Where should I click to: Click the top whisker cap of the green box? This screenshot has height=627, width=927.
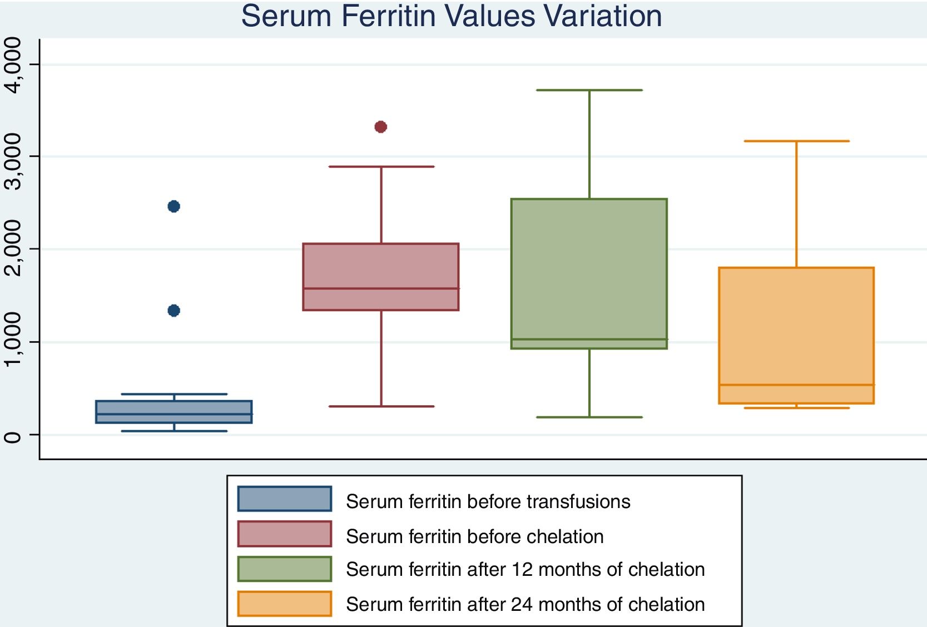(x=589, y=90)
